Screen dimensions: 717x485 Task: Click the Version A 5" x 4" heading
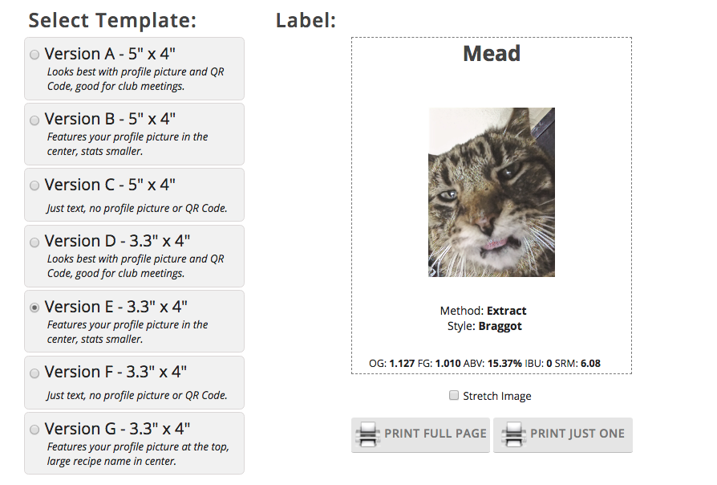click(x=110, y=54)
